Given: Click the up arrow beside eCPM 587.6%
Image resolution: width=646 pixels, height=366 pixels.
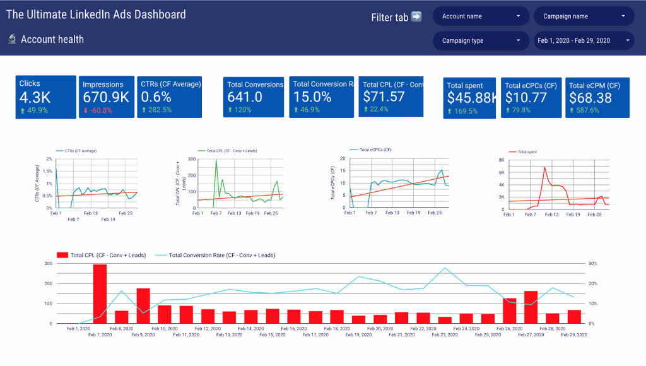Looking at the screenshot, I should coord(572,110).
